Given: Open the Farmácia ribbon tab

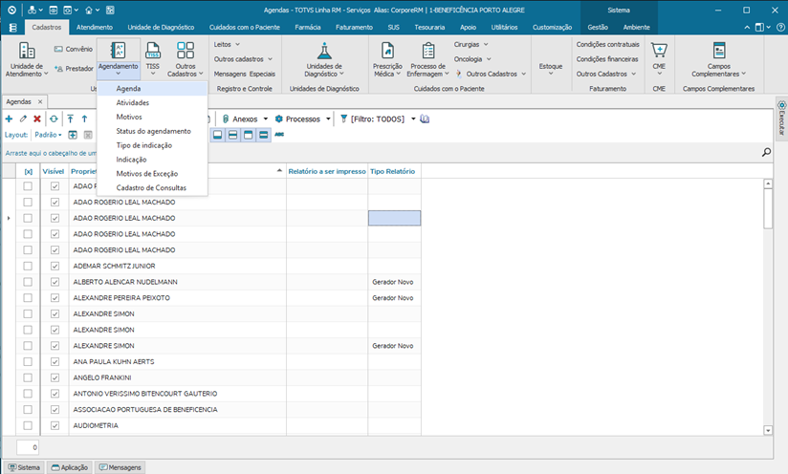Looking at the screenshot, I should coord(308,27).
